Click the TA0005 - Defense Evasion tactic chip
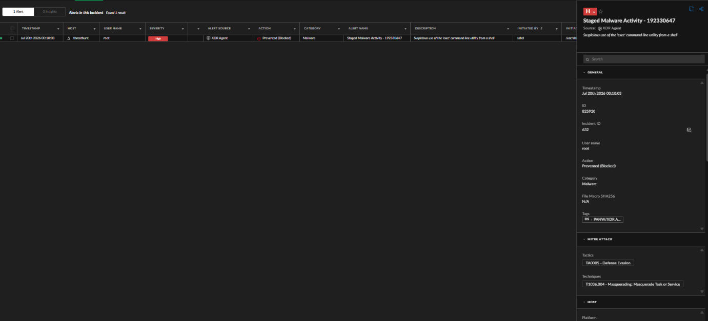 point(609,263)
